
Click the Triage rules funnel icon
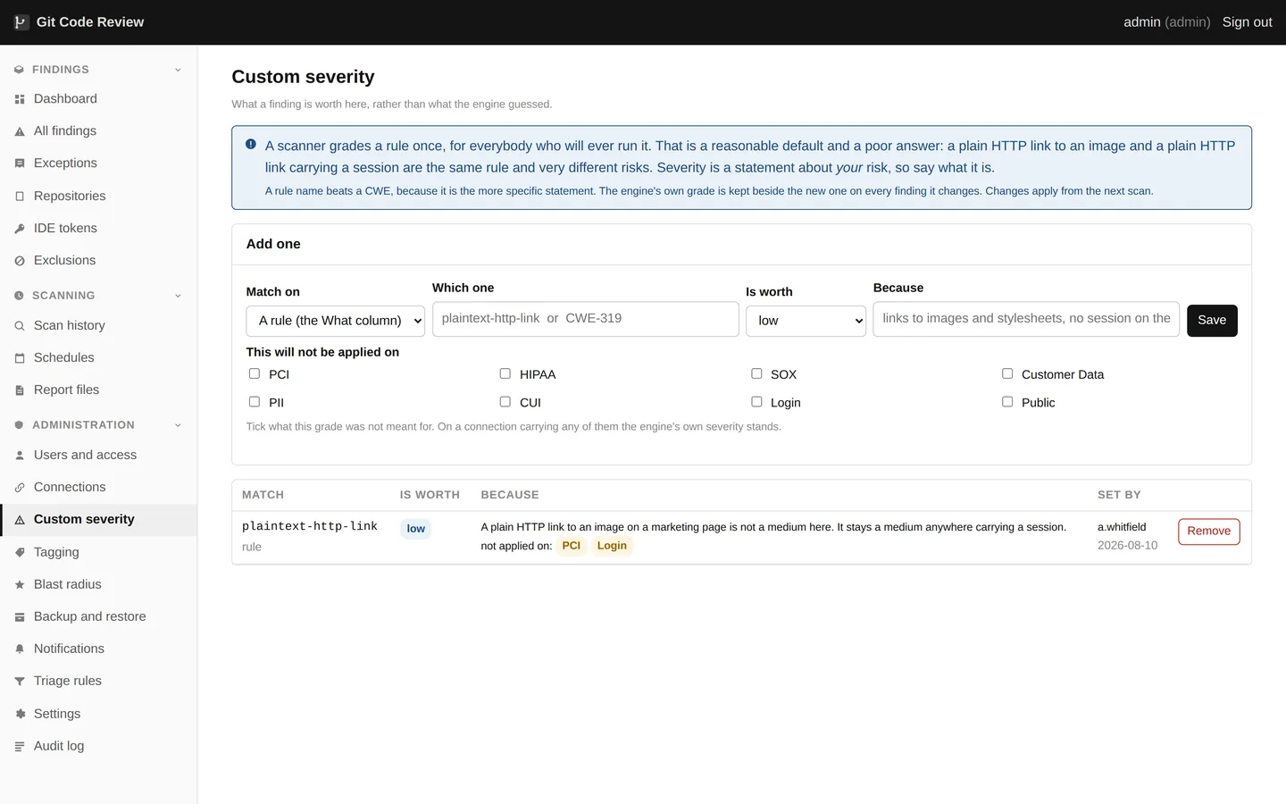click(x=20, y=682)
